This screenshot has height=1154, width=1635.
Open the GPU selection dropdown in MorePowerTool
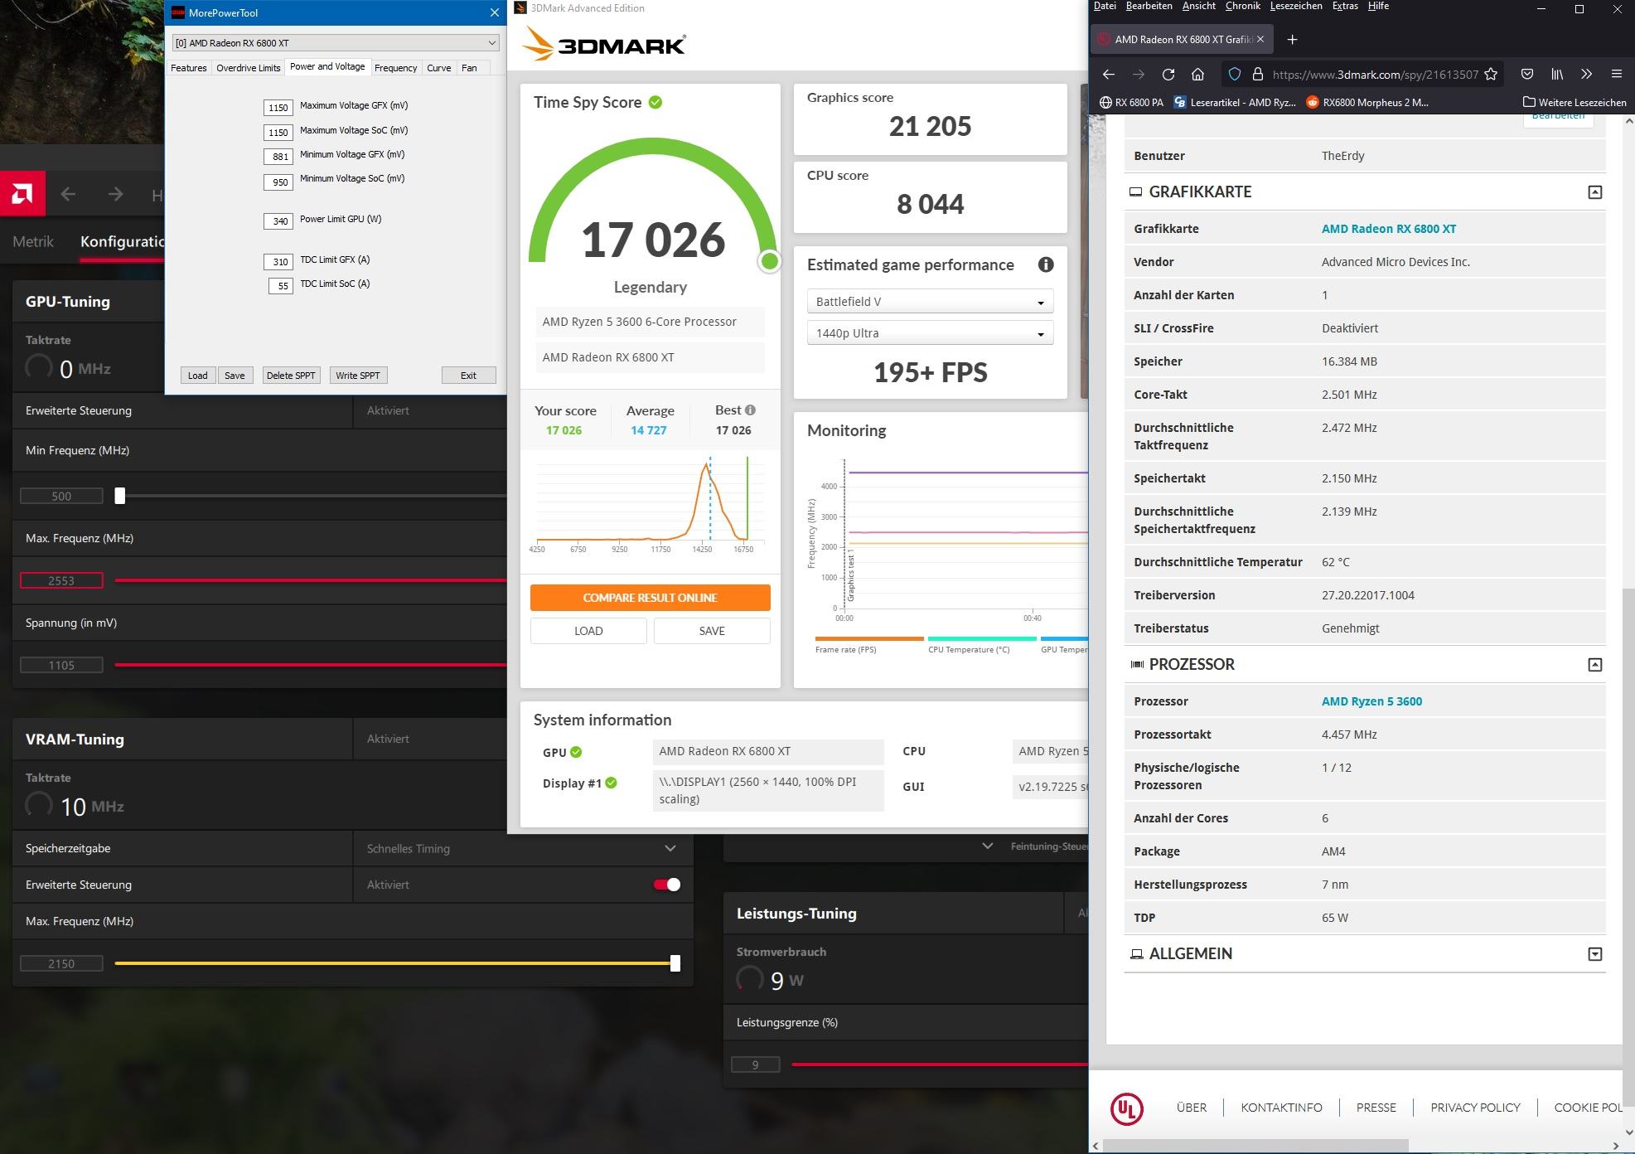[336, 42]
